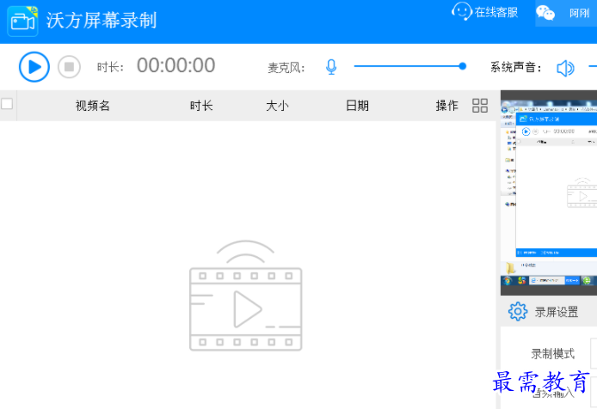
Task: Open online customer service (在线客服)
Action: pos(484,12)
